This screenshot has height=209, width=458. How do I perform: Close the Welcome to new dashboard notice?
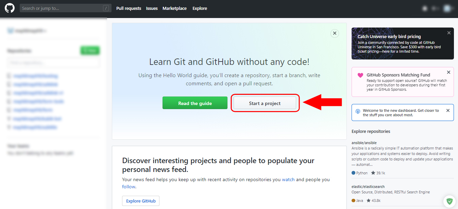point(448,110)
